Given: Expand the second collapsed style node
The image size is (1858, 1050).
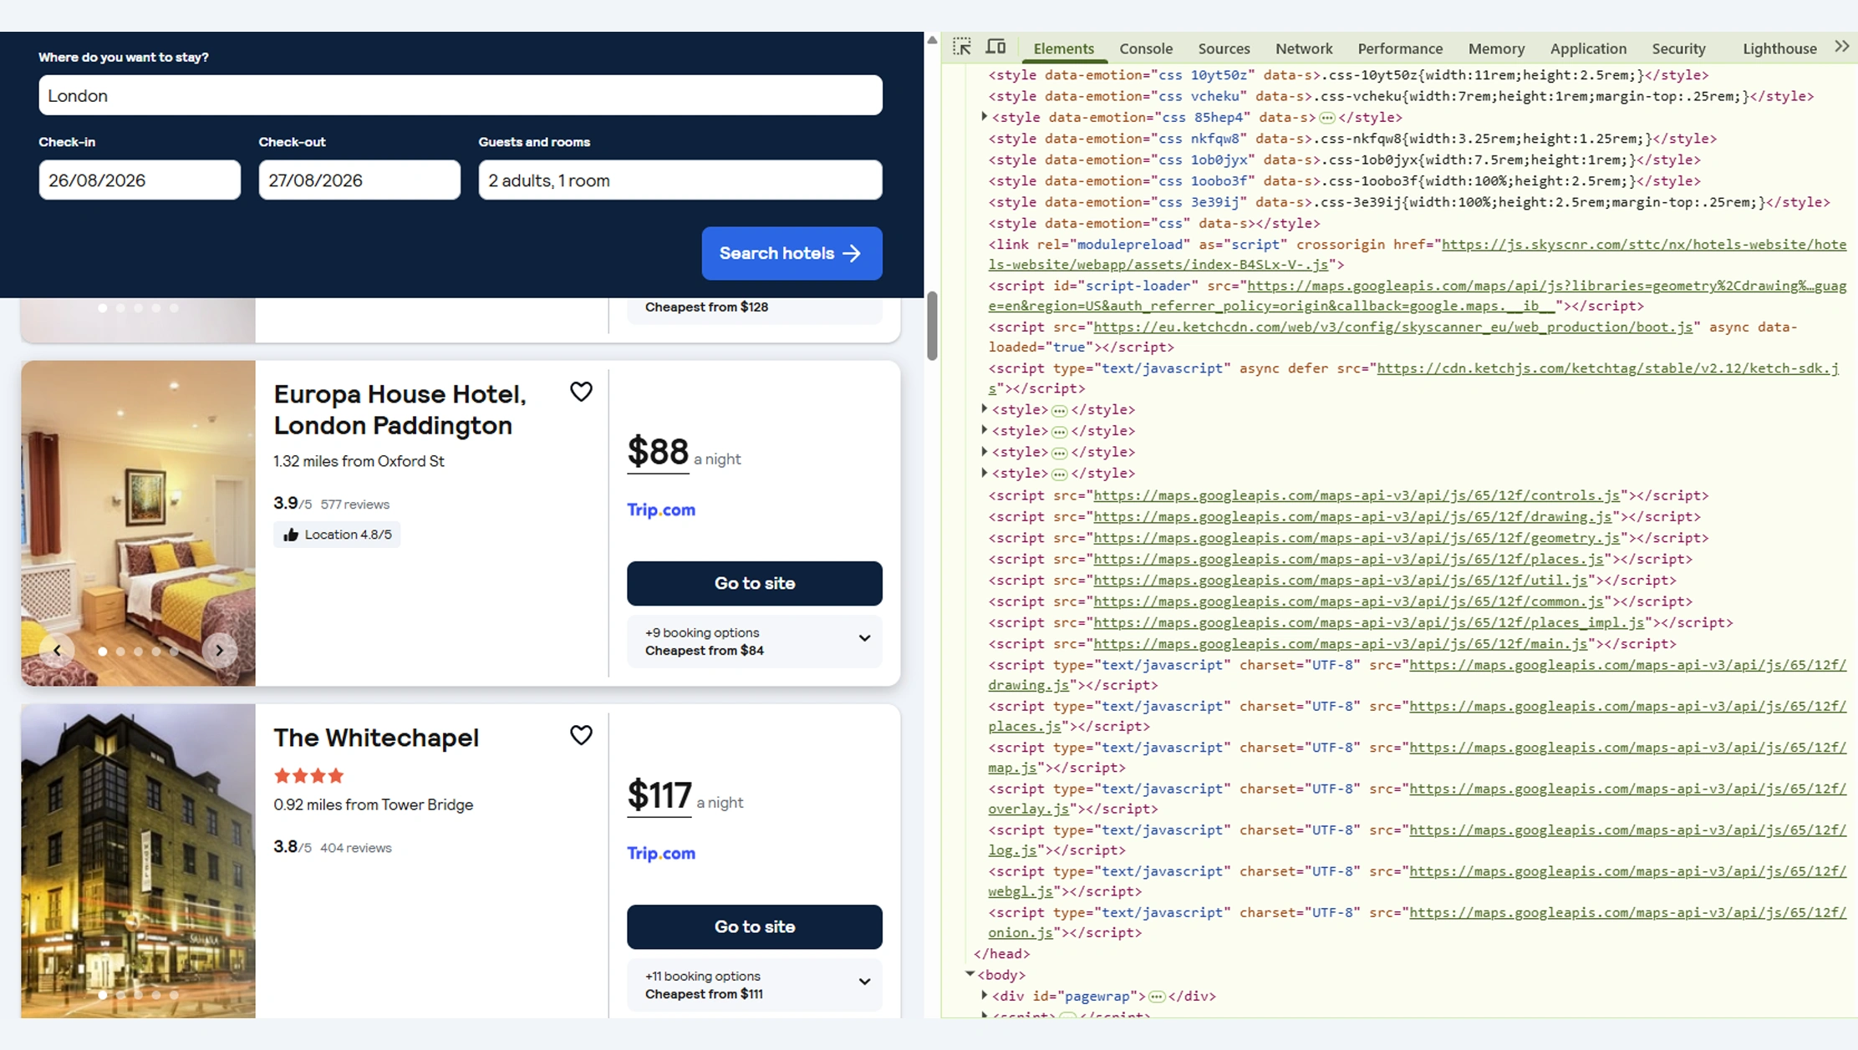Looking at the screenshot, I should click(x=984, y=430).
